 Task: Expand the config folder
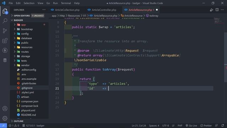pos(25,34)
